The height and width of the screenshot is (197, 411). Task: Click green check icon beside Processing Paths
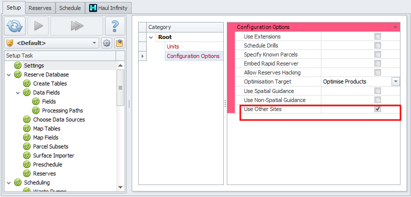click(x=36, y=110)
